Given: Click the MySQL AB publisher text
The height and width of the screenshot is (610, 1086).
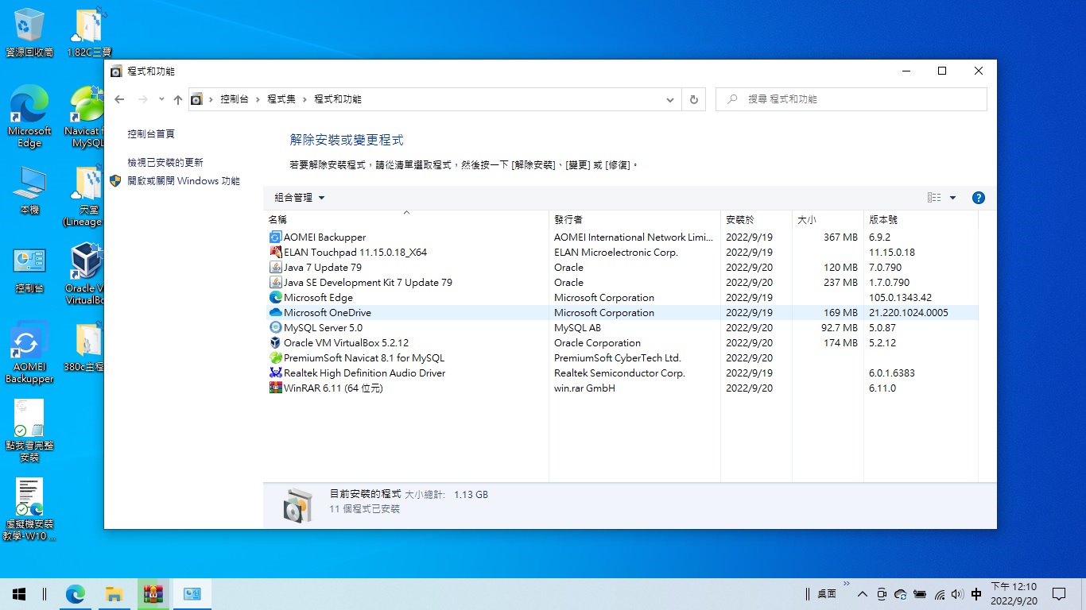Looking at the screenshot, I should 577,328.
